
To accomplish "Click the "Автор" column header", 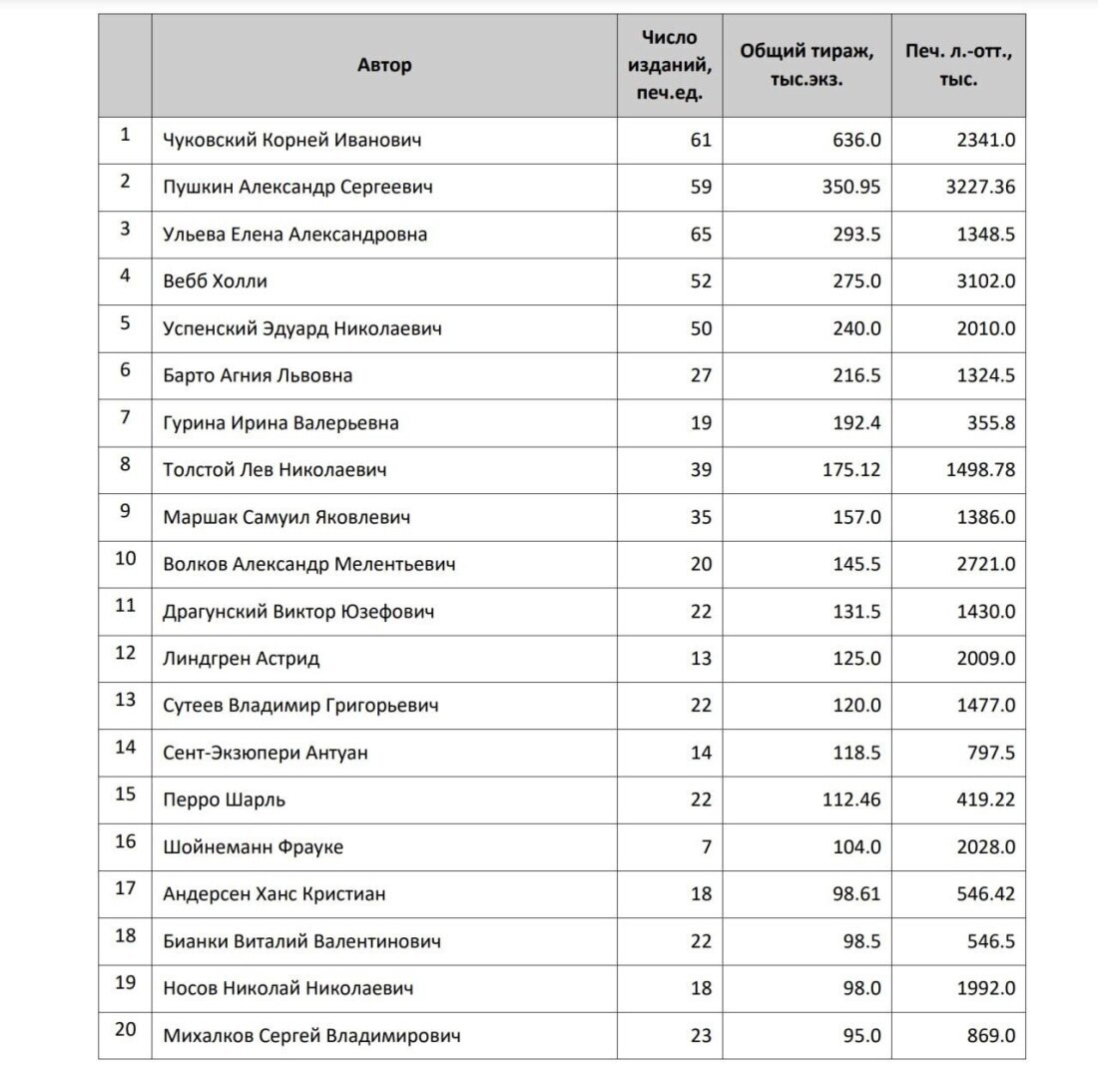I will click(384, 66).
